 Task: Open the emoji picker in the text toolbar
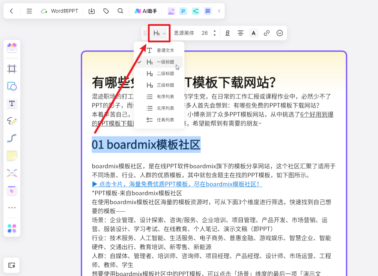(279, 33)
